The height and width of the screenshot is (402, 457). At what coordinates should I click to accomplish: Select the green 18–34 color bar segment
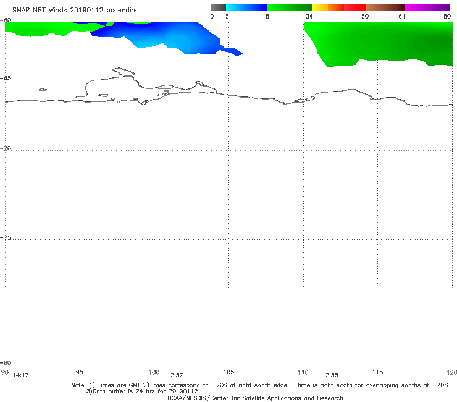pos(289,7)
